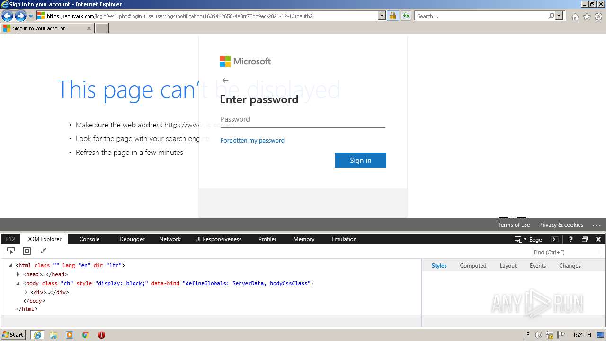The height and width of the screenshot is (341, 606).
Task: Launch Chrome from the taskbar
Action: click(86, 335)
